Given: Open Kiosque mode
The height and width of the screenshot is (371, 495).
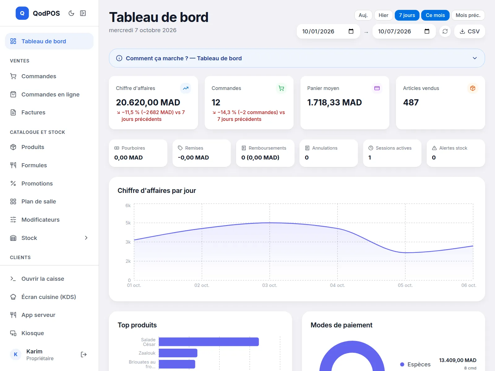Looking at the screenshot, I should pos(49,333).
